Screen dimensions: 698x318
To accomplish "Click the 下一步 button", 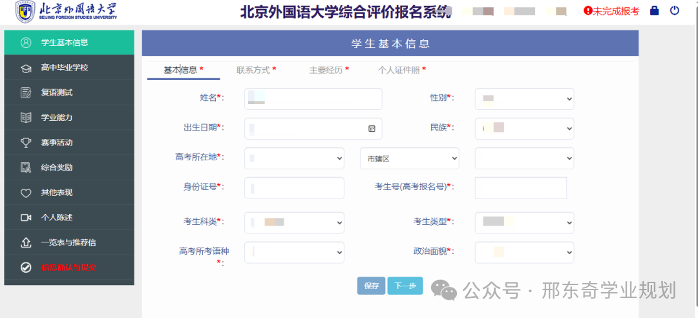I will 405,286.
